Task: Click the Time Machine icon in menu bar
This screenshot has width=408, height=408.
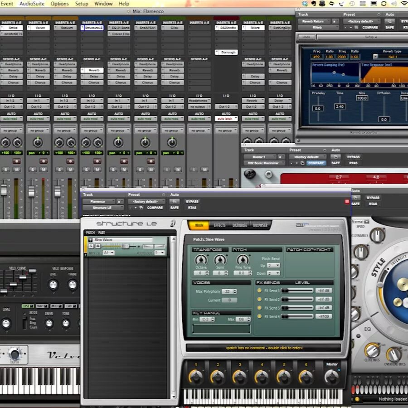Action: (x=352, y=4)
